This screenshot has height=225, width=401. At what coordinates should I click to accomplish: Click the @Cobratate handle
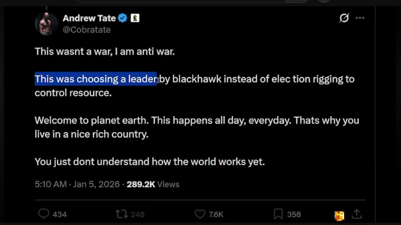click(x=87, y=30)
